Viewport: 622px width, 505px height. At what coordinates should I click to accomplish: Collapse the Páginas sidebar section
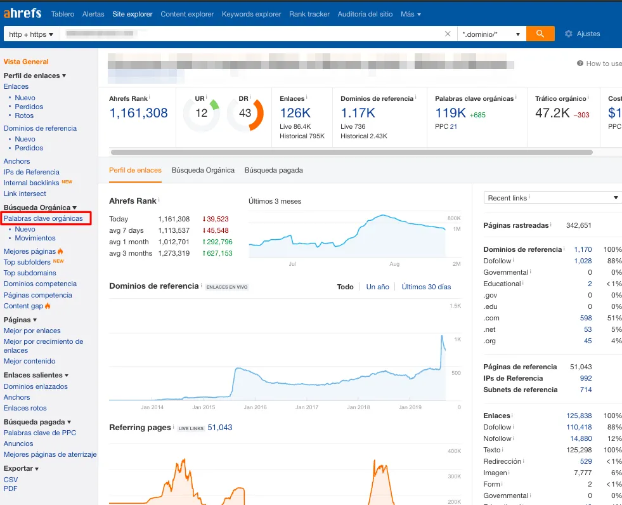tap(20, 320)
